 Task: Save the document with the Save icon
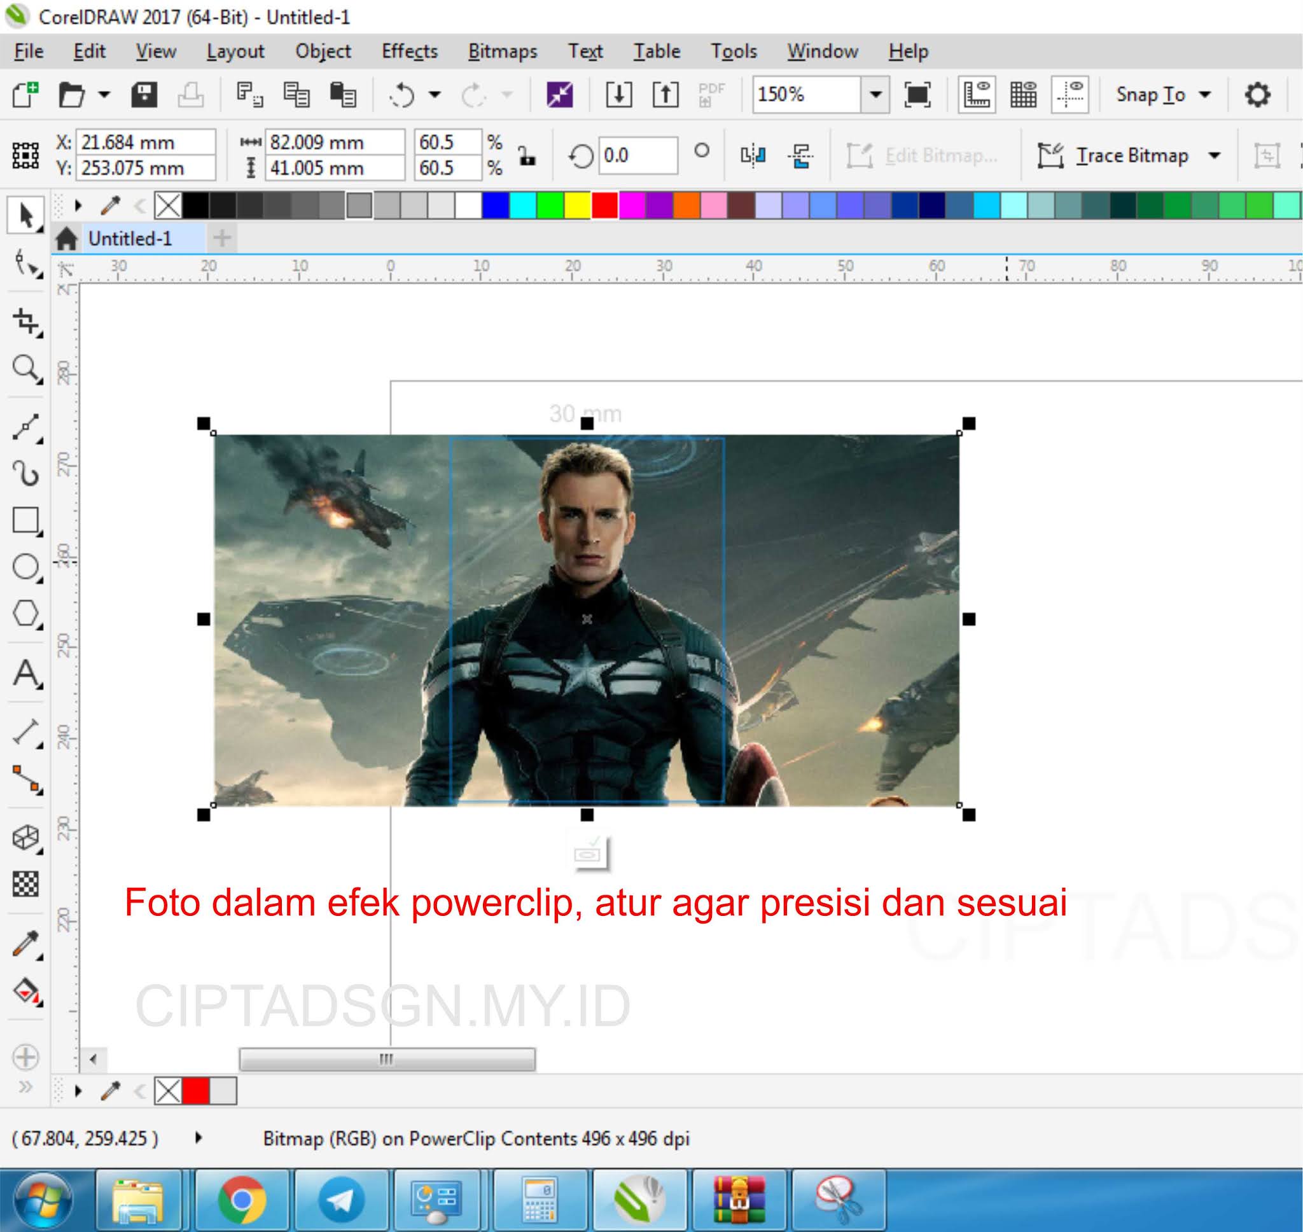point(145,94)
